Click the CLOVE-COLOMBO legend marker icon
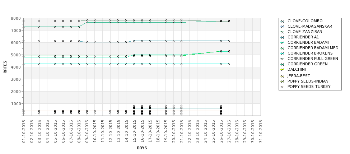The height and width of the screenshot is (154, 350). pos(283,21)
